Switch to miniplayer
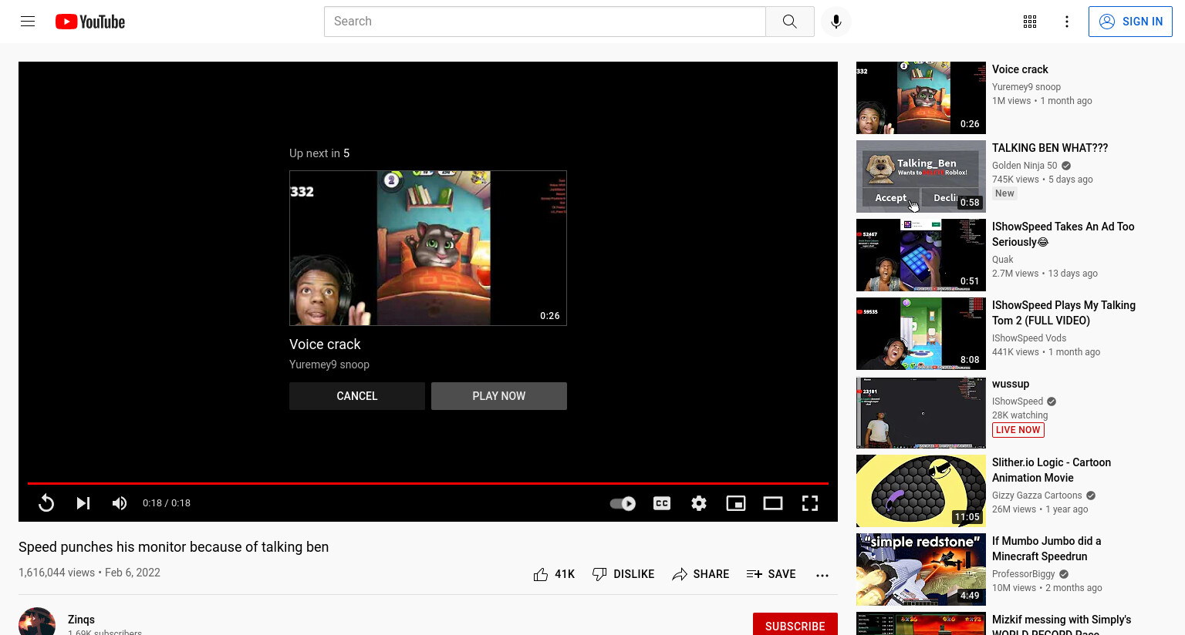Screen dimensions: 1185x635 click(736, 503)
